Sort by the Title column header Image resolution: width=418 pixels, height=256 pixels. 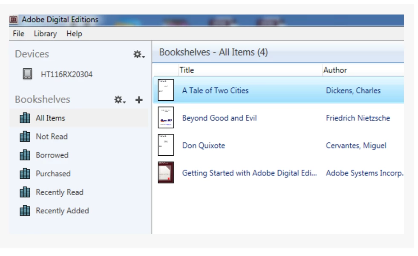coord(187,70)
